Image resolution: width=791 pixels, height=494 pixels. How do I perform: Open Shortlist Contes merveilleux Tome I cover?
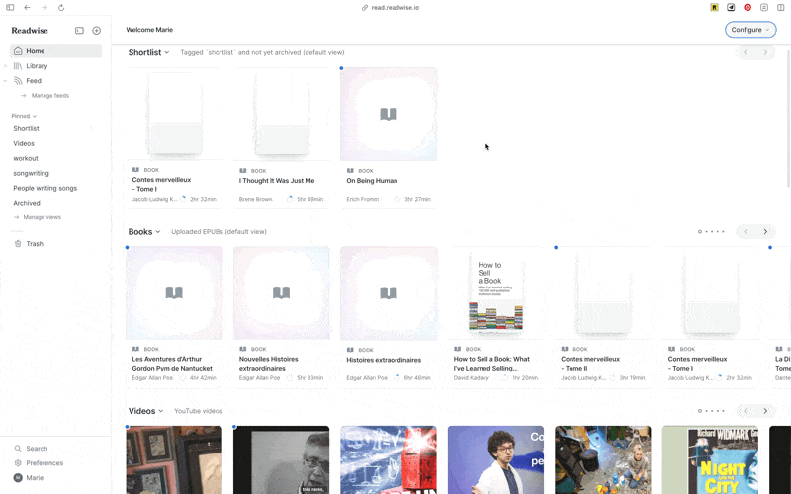(174, 115)
